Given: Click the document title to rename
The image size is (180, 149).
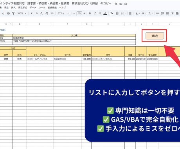Looking at the screenshot, I should point(56,4).
